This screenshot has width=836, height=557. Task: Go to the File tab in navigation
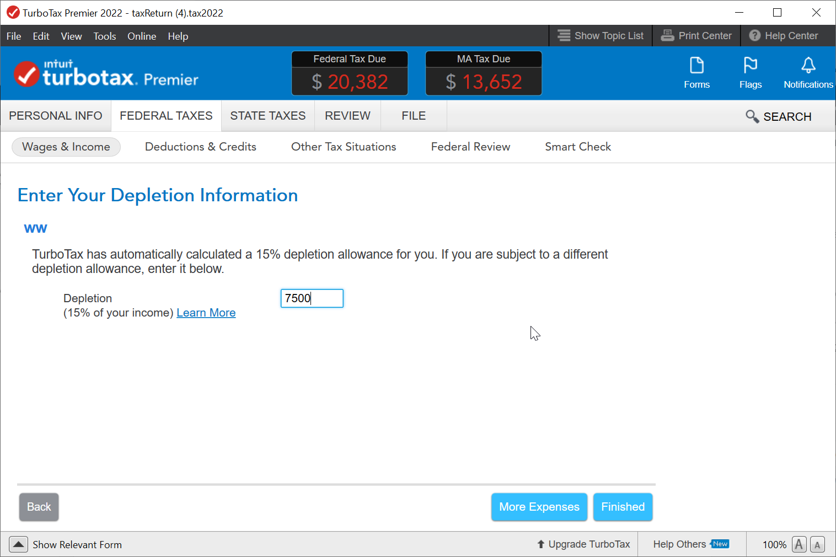(414, 116)
